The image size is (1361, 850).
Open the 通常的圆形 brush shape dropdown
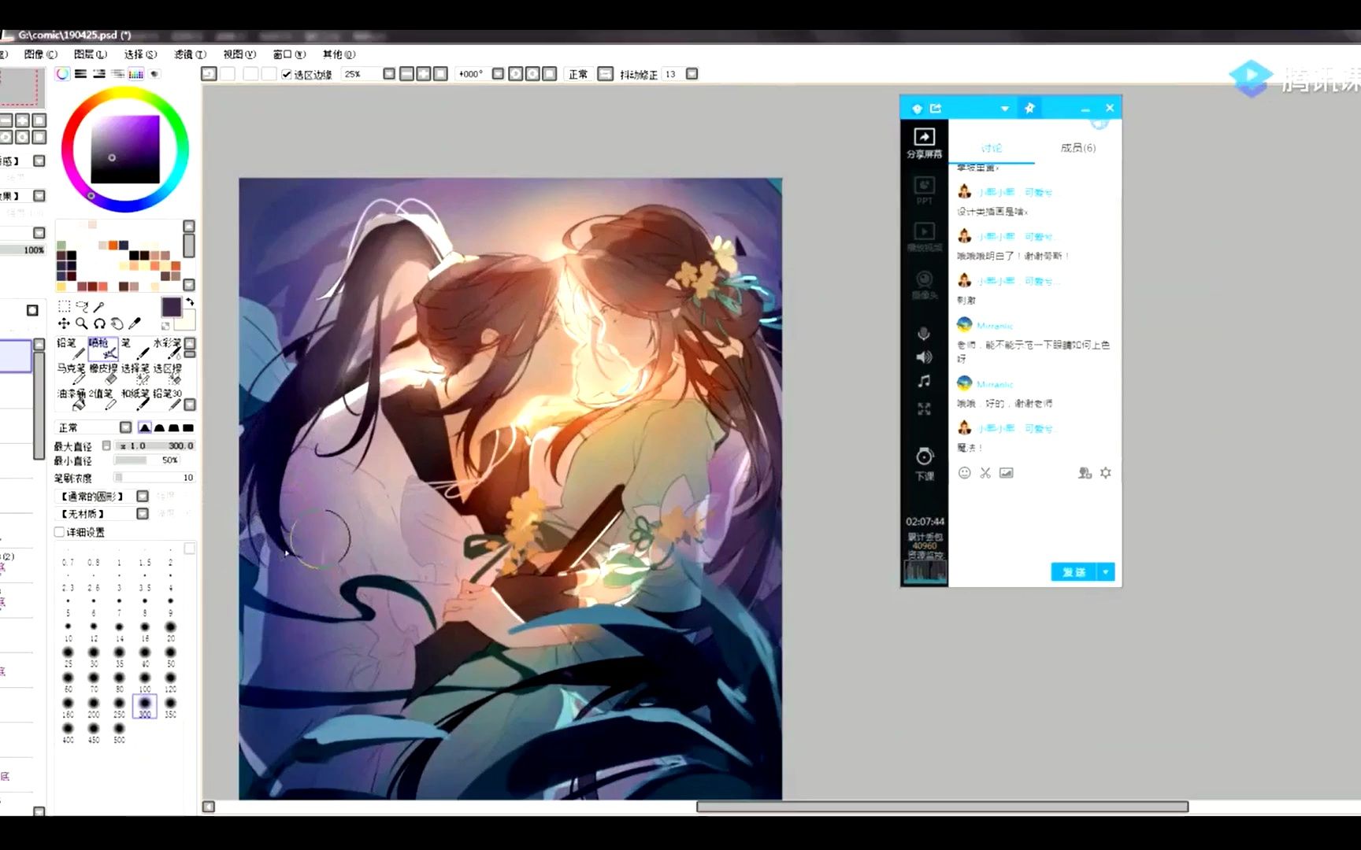click(x=143, y=496)
